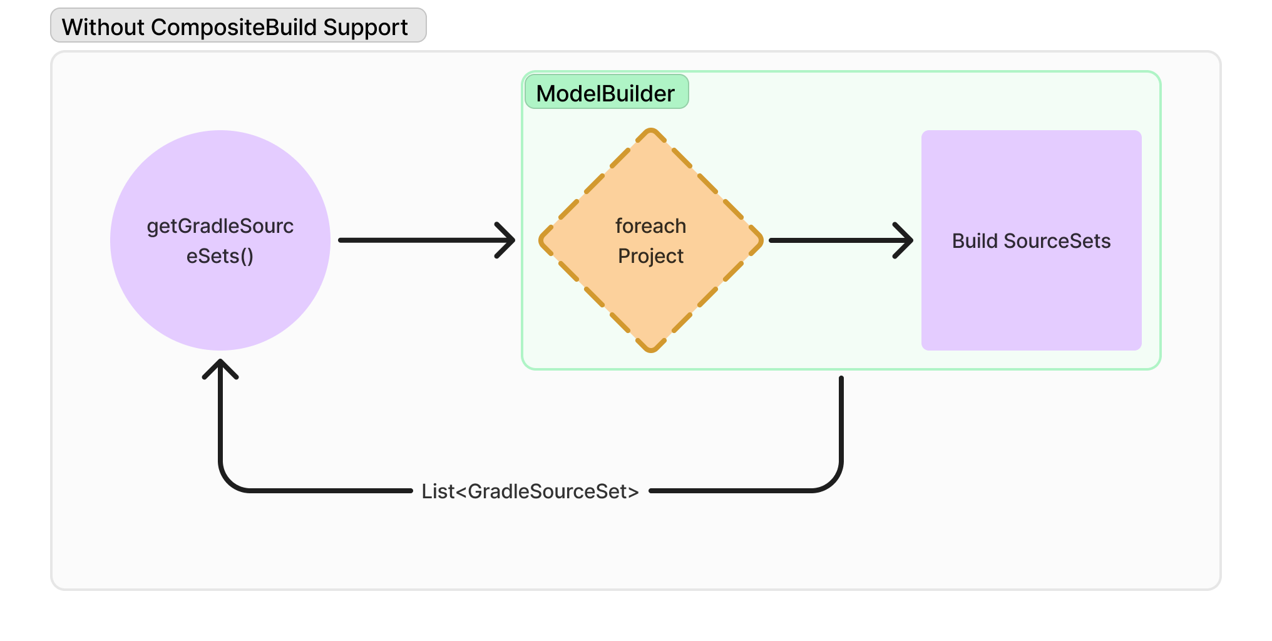Viewport: 1272px width, 641px height.
Task: Select the dashed orange foreach Project diamond
Action: [651, 240]
